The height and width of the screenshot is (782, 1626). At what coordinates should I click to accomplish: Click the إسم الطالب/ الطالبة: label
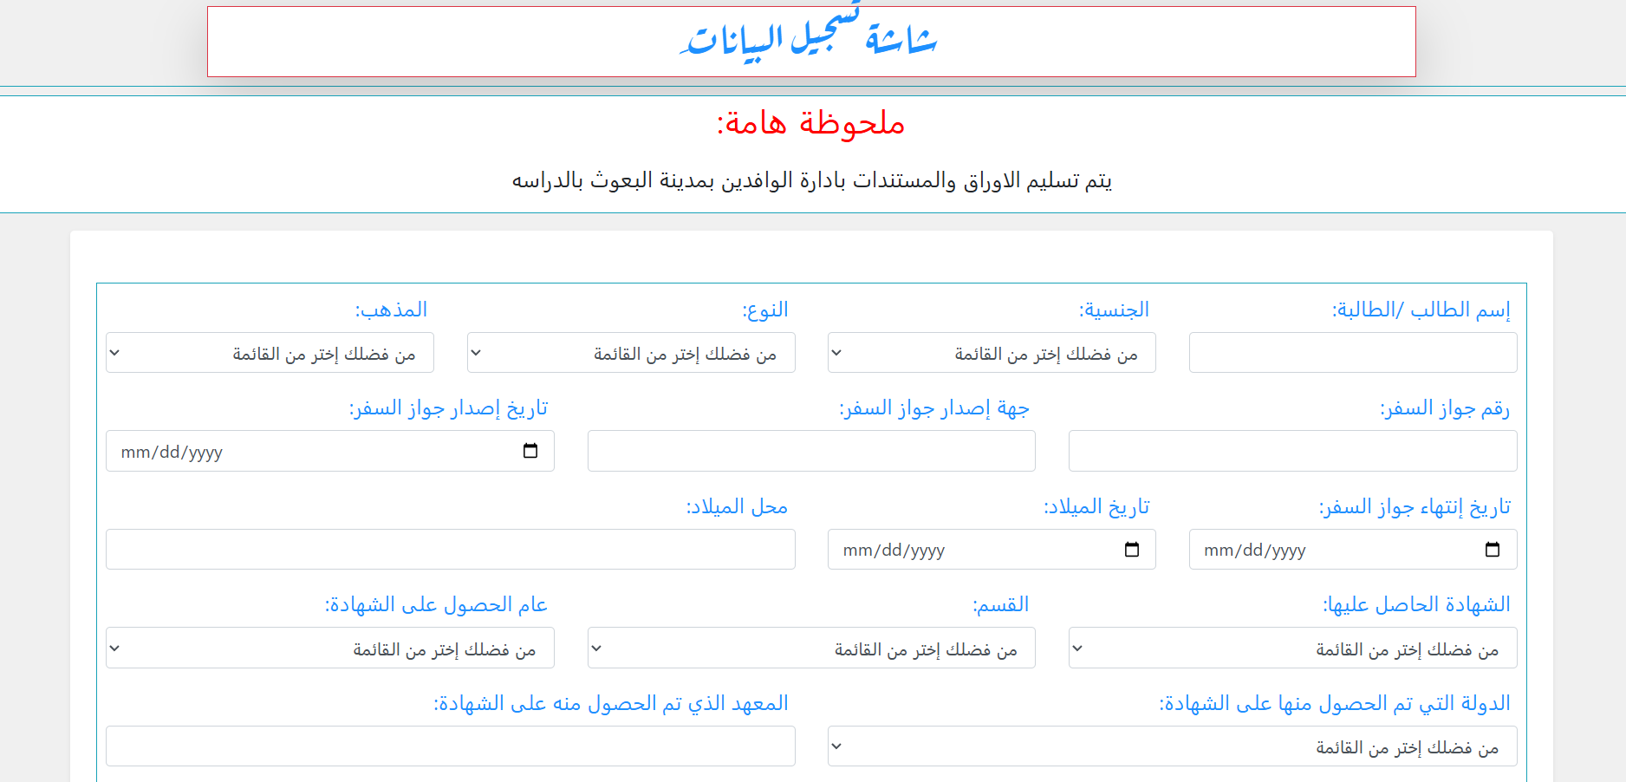point(1421,310)
